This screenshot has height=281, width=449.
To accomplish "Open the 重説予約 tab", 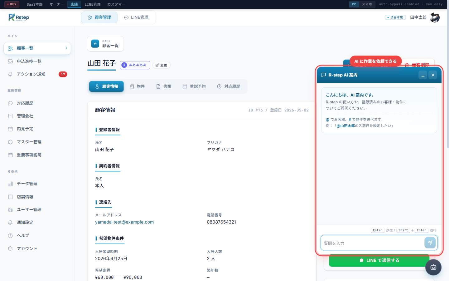I will 194,86.
